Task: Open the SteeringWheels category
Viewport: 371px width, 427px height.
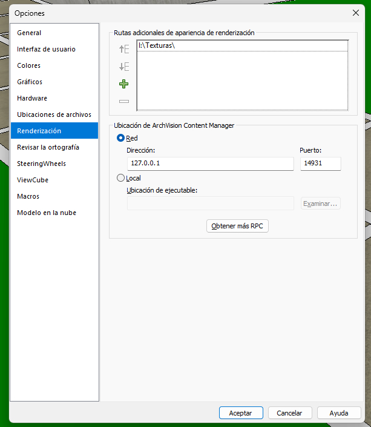Action: coord(54,164)
